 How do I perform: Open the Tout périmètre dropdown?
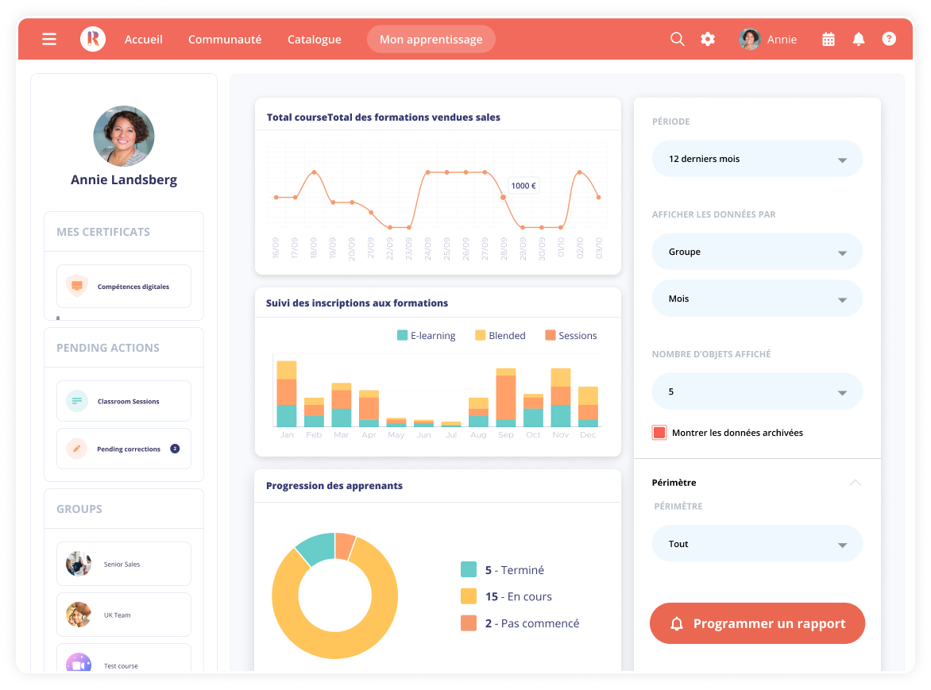(x=757, y=543)
